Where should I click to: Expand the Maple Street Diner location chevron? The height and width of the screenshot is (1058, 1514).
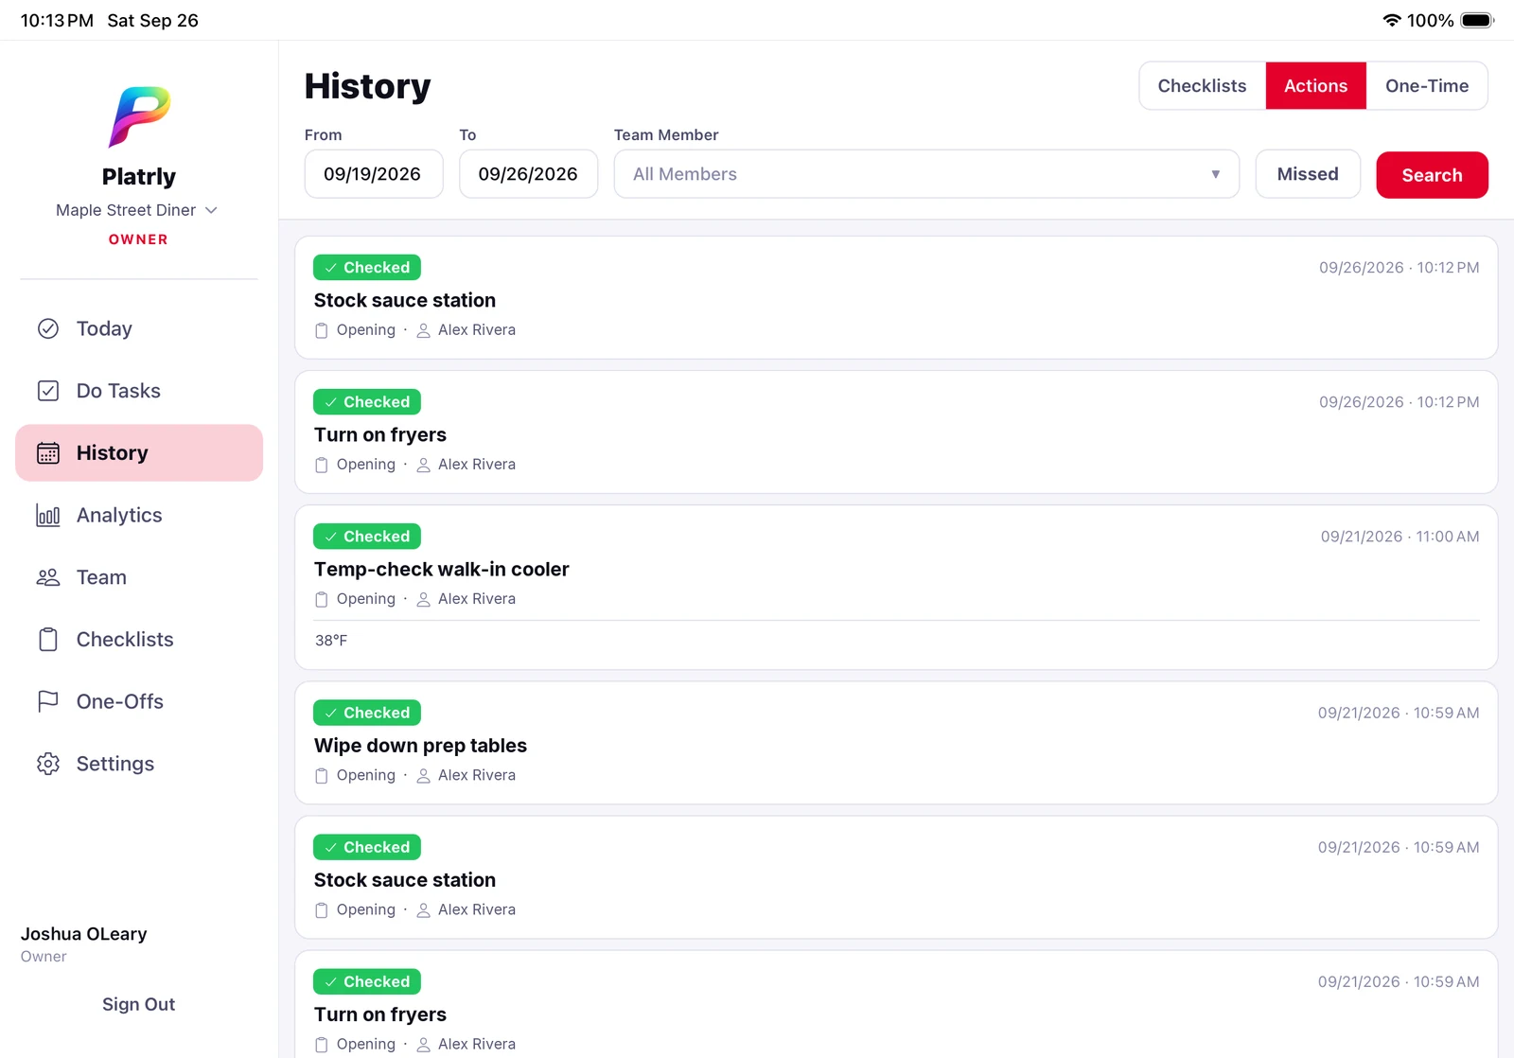211,210
